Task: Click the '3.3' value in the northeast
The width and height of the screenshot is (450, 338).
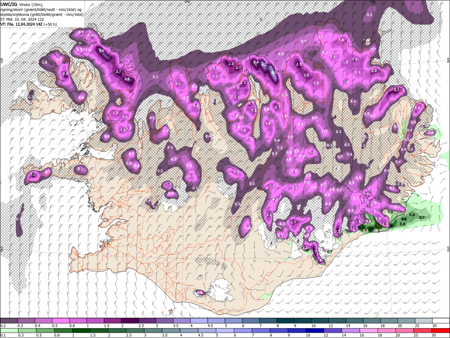Action: point(397,90)
